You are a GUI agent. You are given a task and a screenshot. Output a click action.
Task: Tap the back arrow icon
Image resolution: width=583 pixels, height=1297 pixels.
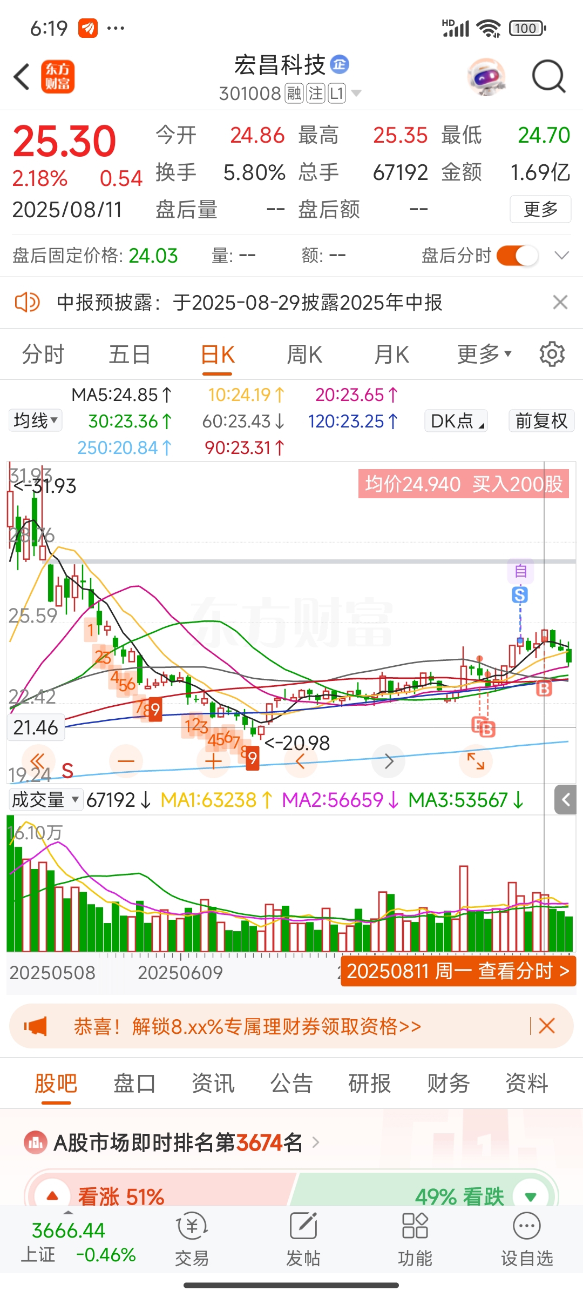point(22,77)
